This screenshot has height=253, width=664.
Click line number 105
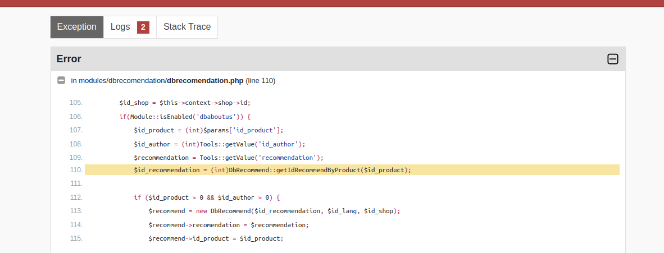coord(76,103)
